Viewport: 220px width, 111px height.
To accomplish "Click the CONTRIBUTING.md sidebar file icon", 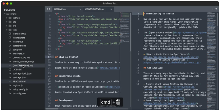I will [10, 66].
